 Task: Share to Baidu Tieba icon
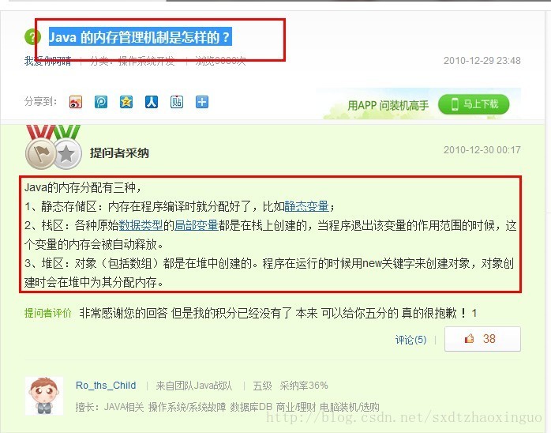(x=177, y=102)
